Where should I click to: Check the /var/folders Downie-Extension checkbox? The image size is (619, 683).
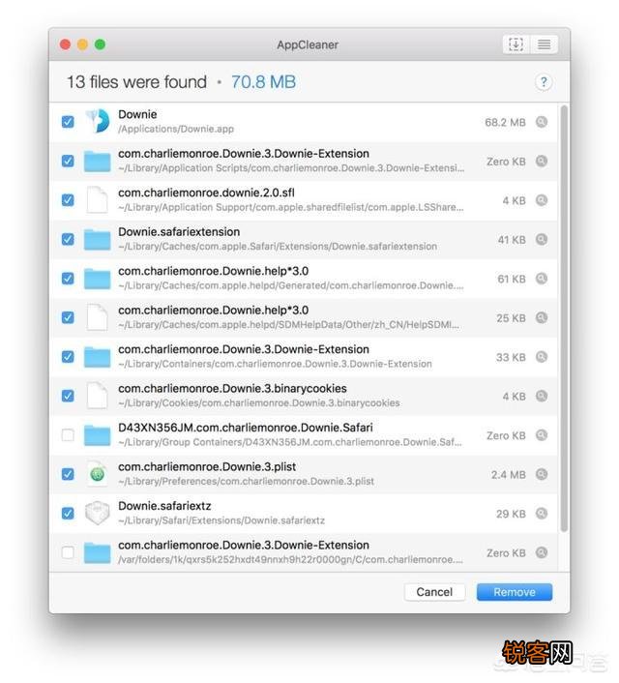(68, 552)
